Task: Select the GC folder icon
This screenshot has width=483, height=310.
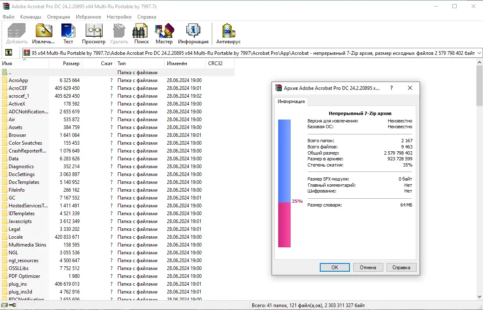Action: pos(5,198)
